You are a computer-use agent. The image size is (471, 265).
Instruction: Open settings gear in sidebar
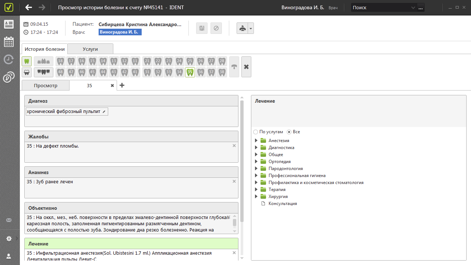click(9, 239)
